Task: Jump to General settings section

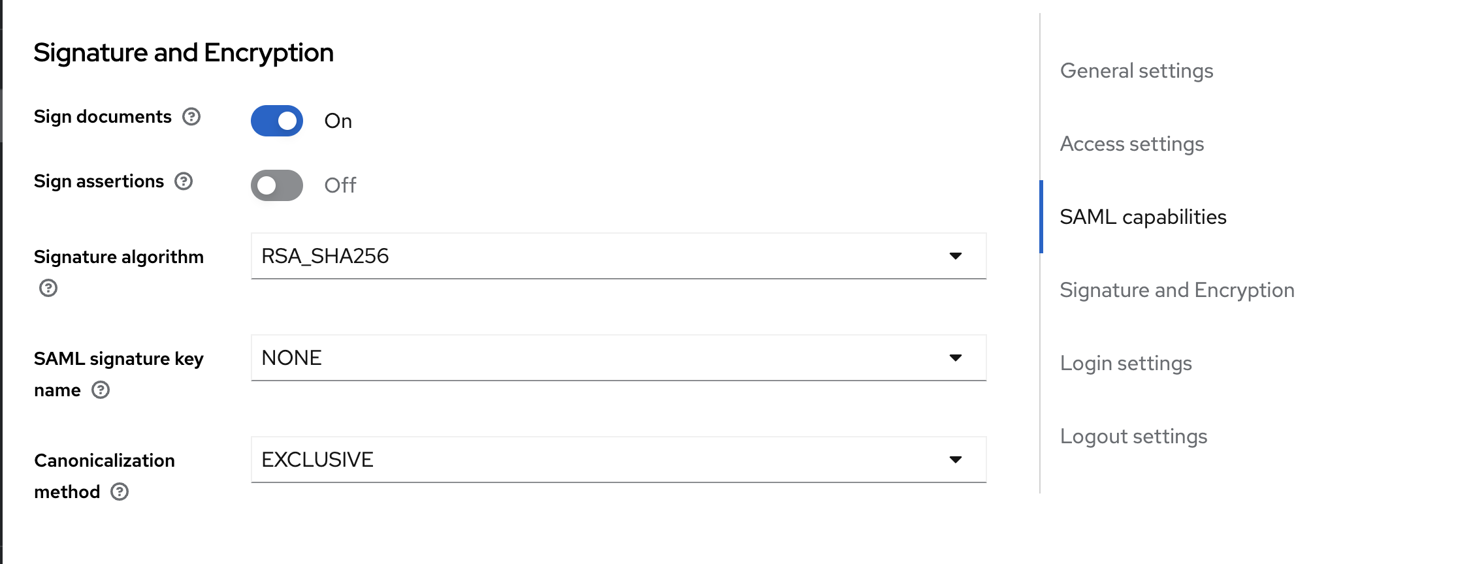Action: point(1136,70)
